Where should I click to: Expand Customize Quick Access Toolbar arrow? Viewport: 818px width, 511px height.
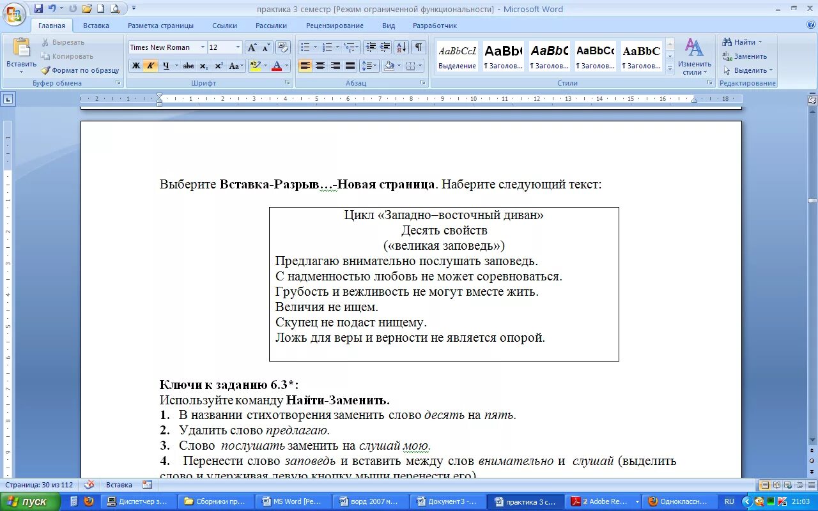click(x=134, y=8)
